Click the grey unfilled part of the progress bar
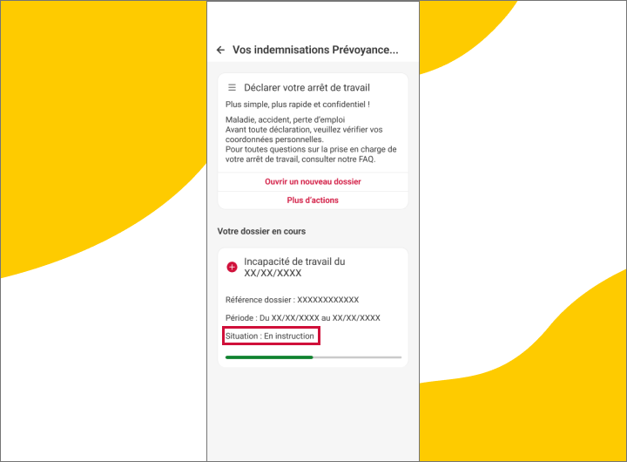 point(357,357)
